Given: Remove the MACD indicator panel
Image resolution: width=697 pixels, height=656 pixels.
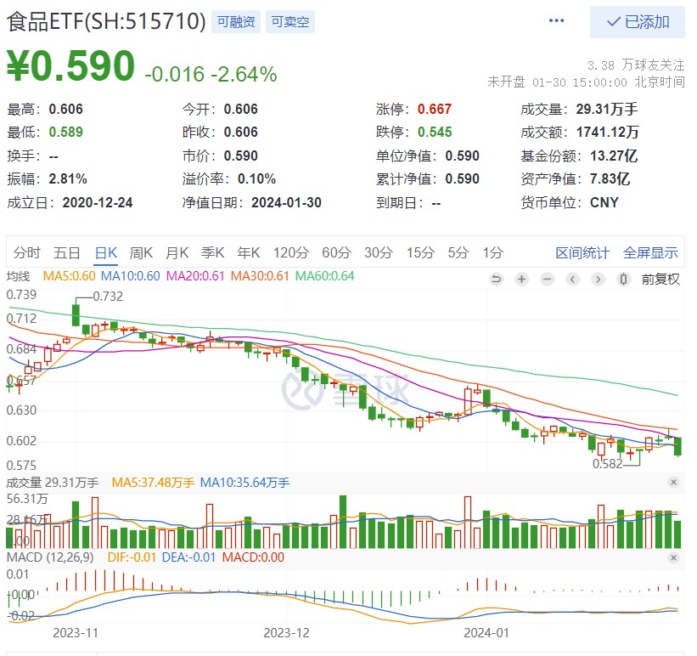Looking at the screenshot, I should 675,558.
